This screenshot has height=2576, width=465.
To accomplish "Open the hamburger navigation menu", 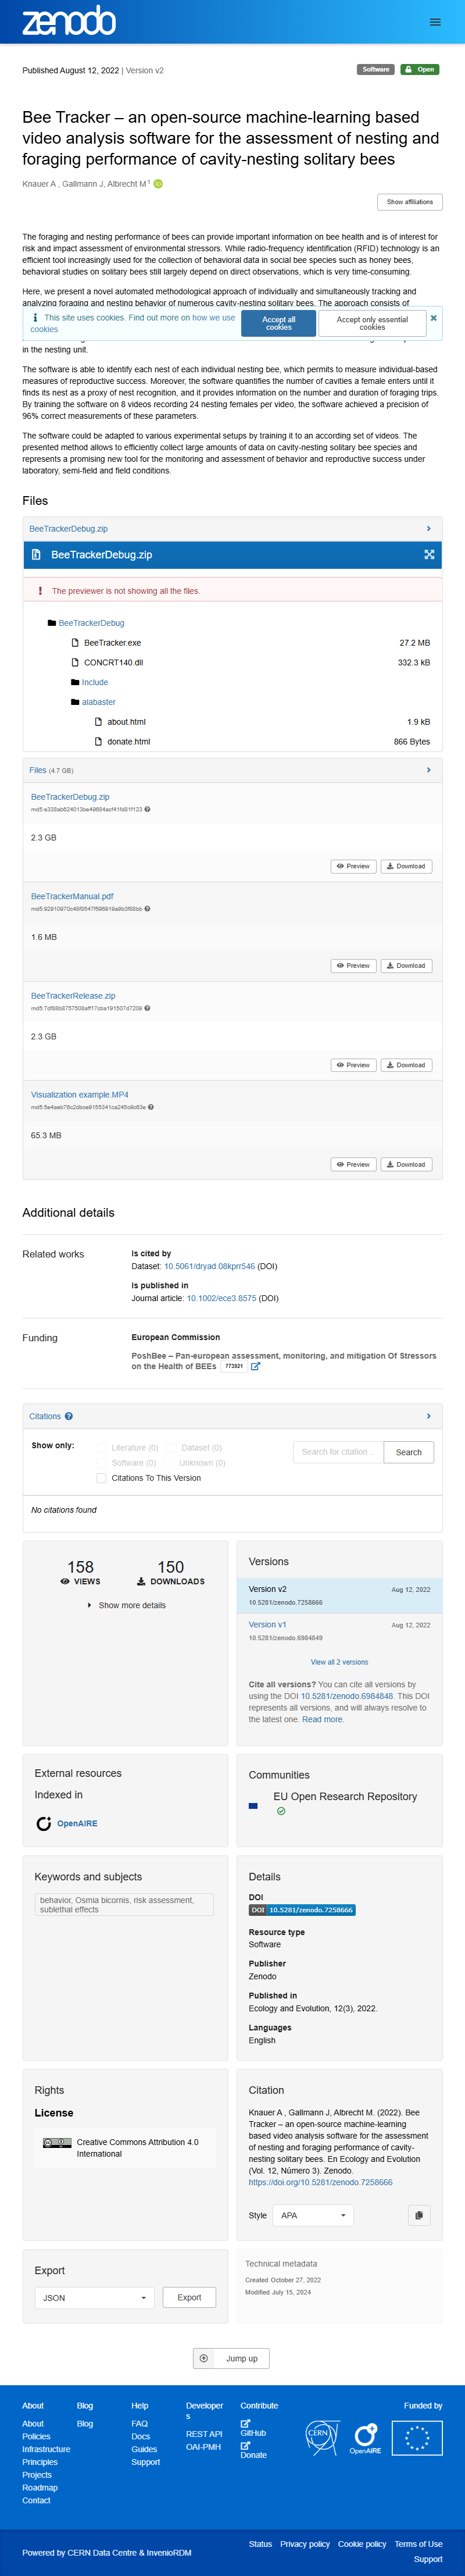I will 434,21.
